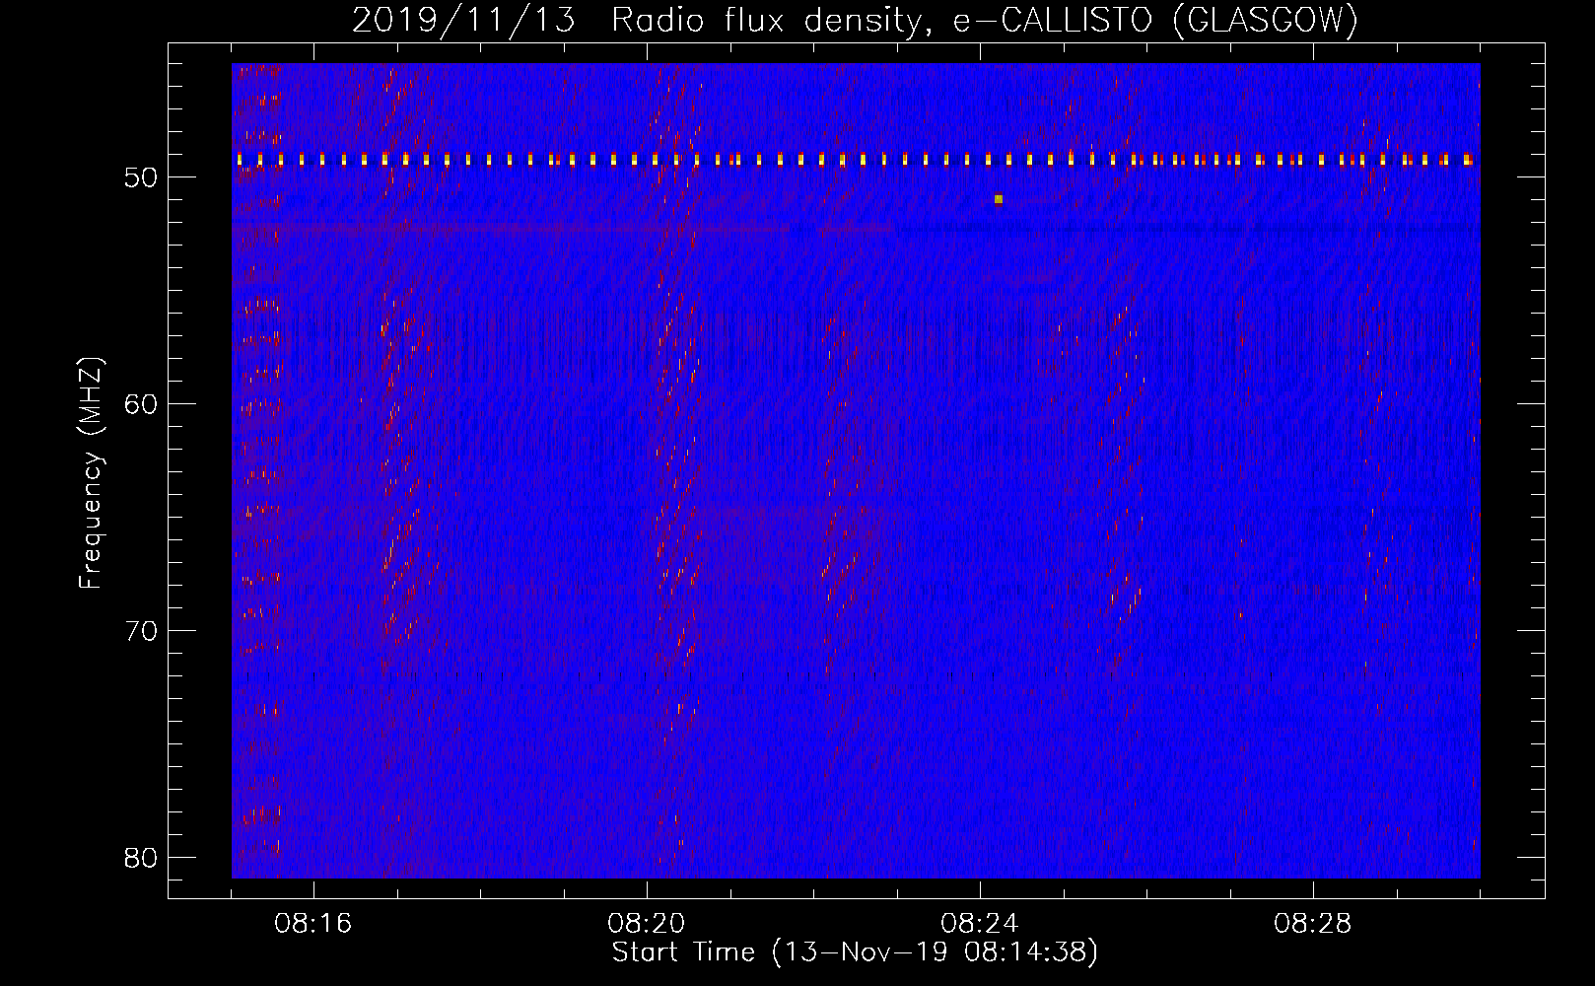This screenshot has width=1595, height=986.
Task: Click the 50 frequency tick label
Action: pos(142,178)
